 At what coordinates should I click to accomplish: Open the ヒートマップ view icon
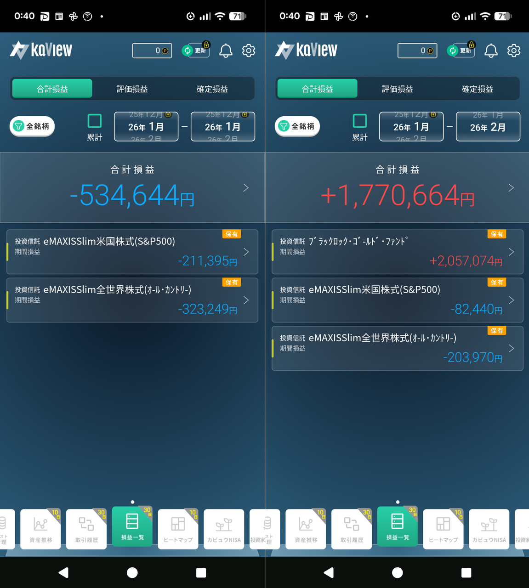coord(178,528)
